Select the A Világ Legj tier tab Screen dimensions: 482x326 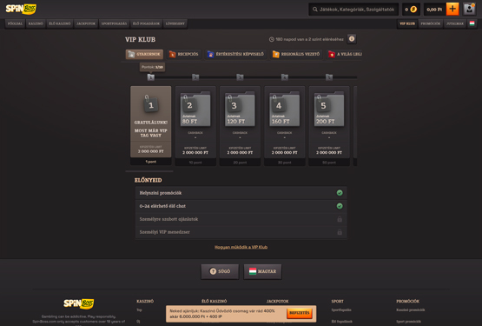pyautogui.click(x=344, y=54)
